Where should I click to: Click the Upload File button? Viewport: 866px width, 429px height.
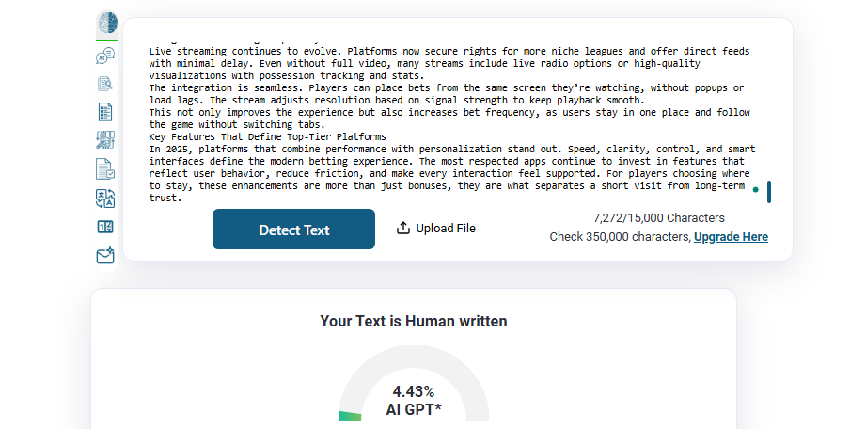[436, 229]
